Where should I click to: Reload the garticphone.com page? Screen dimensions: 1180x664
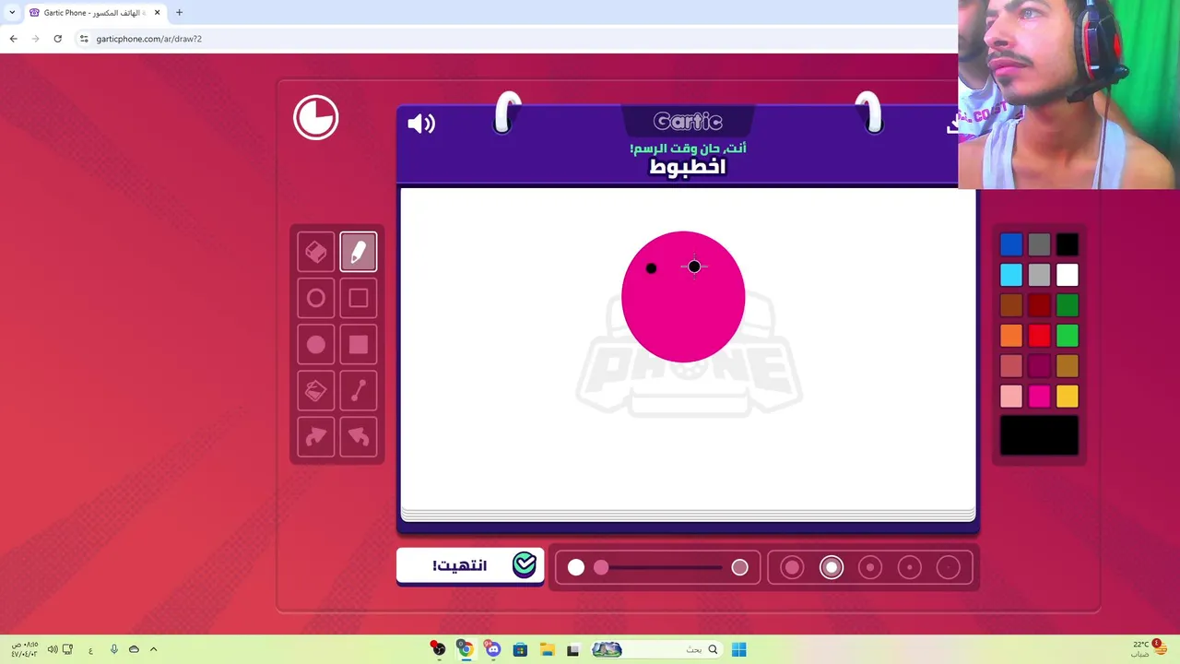point(58,39)
